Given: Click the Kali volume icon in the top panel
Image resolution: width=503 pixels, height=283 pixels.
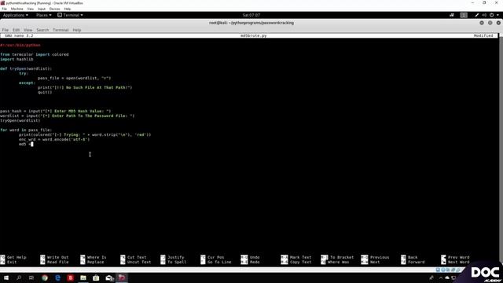Looking at the screenshot, I should click(x=484, y=15).
